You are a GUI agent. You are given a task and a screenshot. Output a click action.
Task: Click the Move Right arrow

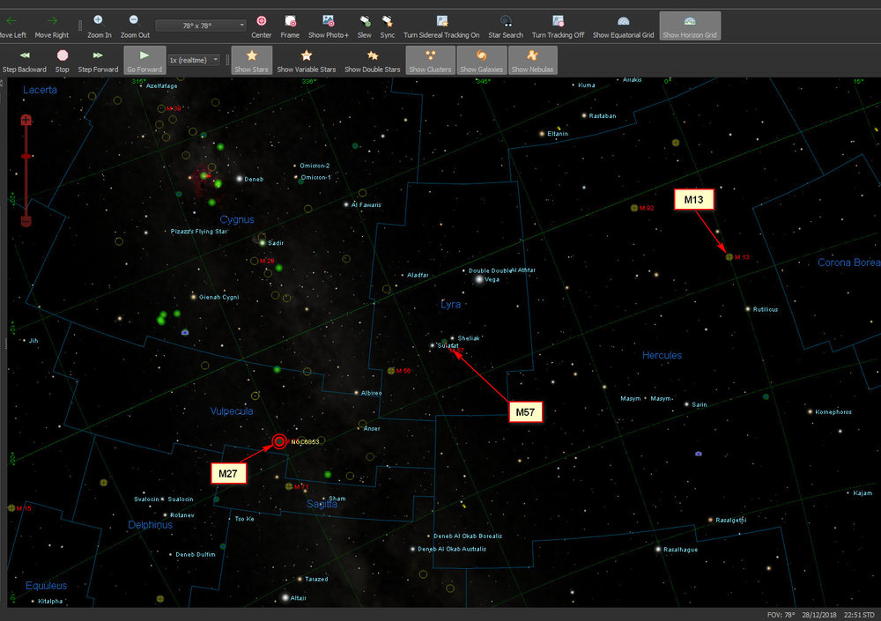pos(52,26)
